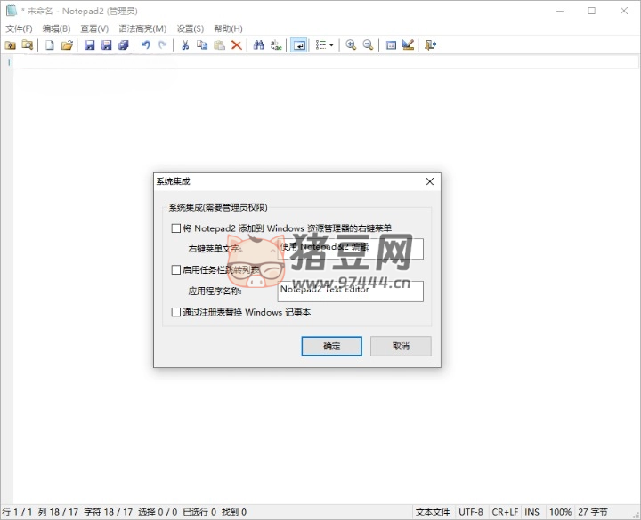Click the red Delete X icon
Screen dimensions: 641x520
(x=236, y=44)
